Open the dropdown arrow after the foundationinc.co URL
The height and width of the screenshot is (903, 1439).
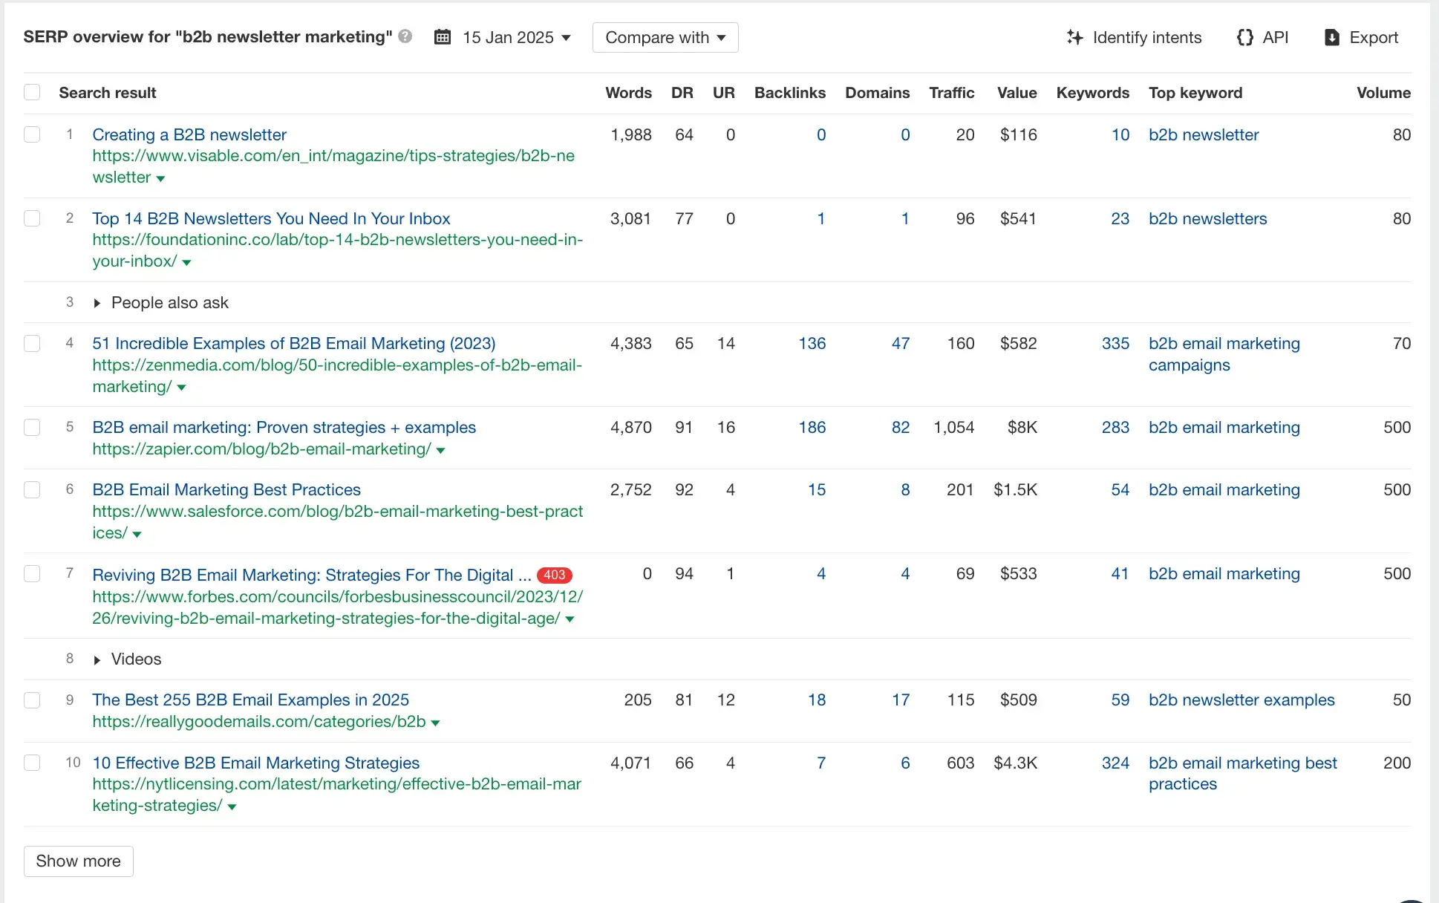[x=186, y=262]
